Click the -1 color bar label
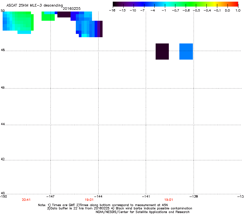Image resolution: width=244 pixels, height=214 pixels. pyautogui.click(x=164, y=11)
